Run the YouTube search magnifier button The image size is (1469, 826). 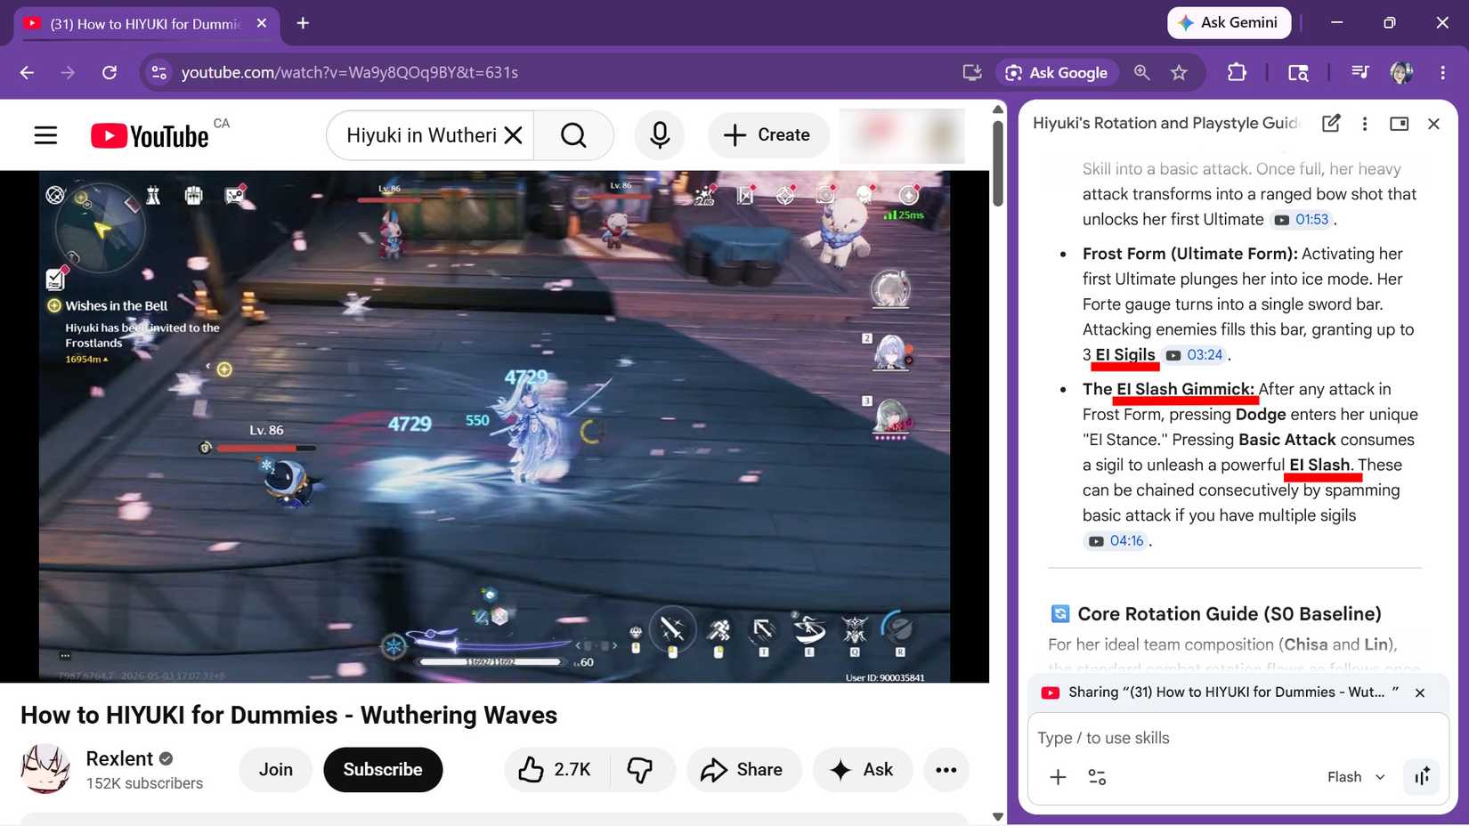click(573, 135)
